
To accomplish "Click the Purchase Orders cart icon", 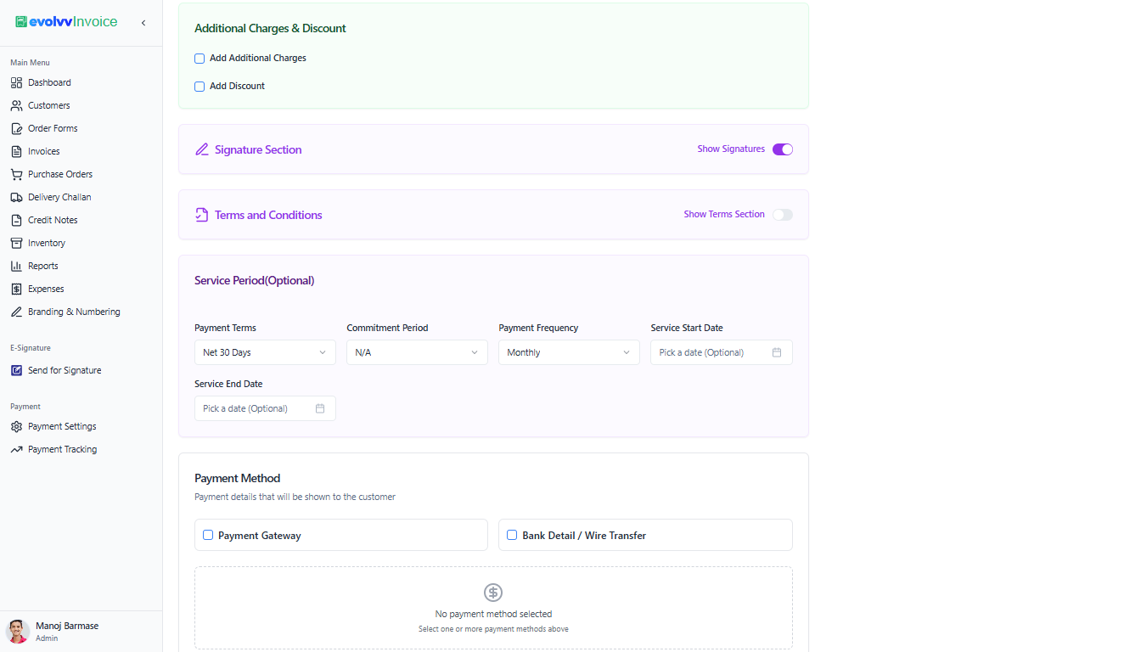I will (x=16, y=174).
